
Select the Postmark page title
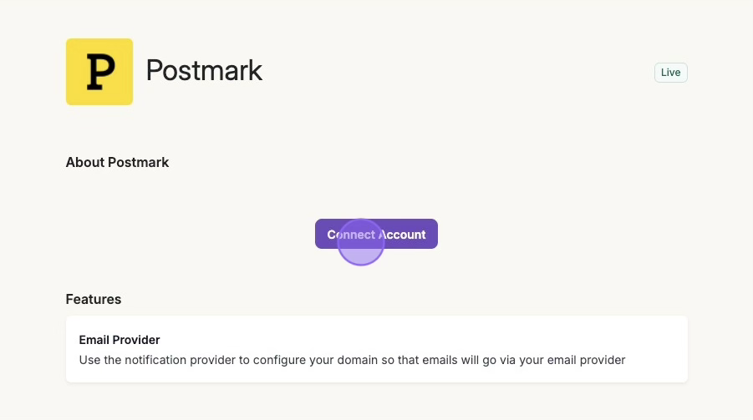click(204, 71)
